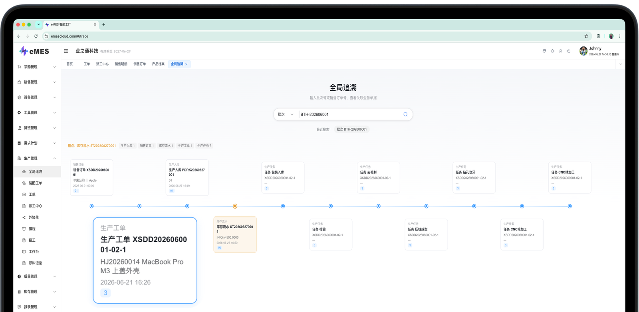The width and height of the screenshot is (639, 312).
Task: Open 排程 in the sidebar
Action: (37, 229)
